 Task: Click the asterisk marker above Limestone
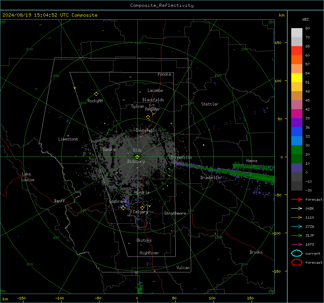click(68, 136)
